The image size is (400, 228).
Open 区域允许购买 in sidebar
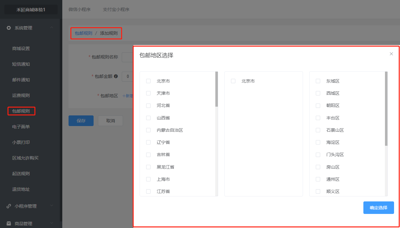click(x=25, y=158)
